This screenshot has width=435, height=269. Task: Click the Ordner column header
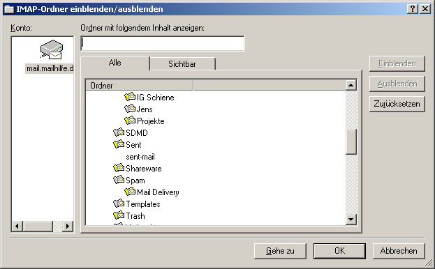tap(139, 85)
